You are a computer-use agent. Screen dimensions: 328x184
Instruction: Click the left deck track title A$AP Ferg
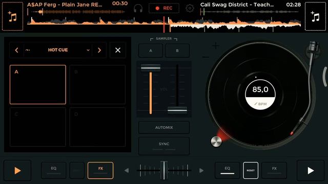click(x=65, y=5)
